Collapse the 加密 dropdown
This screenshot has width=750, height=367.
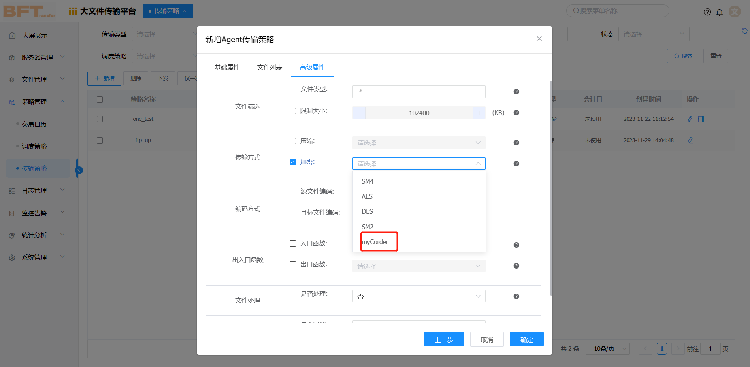[x=419, y=164]
